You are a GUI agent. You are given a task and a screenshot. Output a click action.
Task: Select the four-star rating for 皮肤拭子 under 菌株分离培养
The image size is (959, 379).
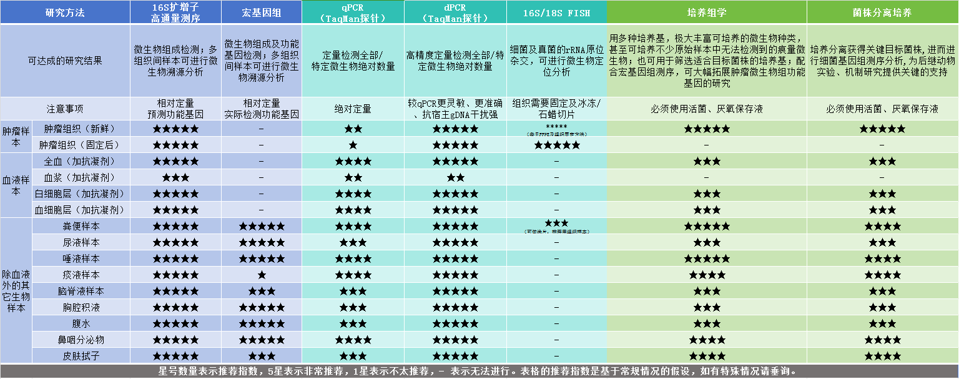pyautogui.click(x=882, y=356)
